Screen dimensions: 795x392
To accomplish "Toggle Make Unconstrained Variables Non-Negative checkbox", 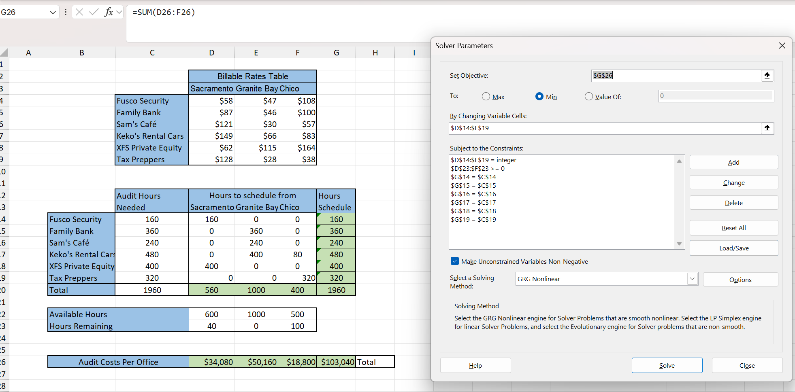I will click(x=455, y=261).
